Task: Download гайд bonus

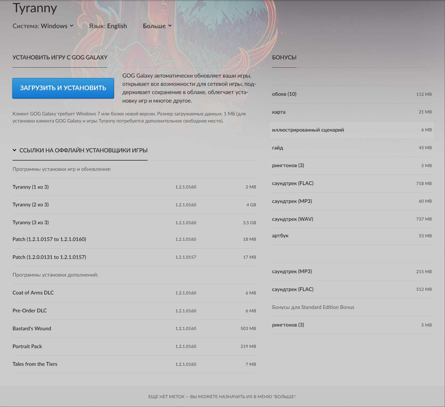Action: (352, 148)
